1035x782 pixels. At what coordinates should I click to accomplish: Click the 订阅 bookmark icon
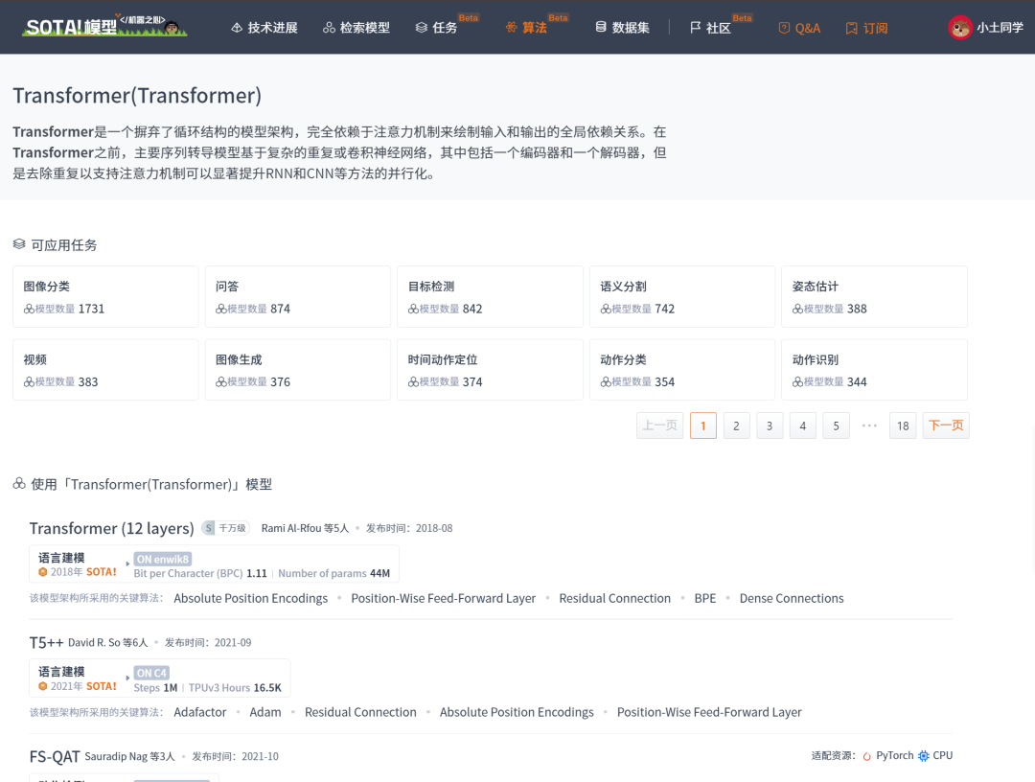849,29
